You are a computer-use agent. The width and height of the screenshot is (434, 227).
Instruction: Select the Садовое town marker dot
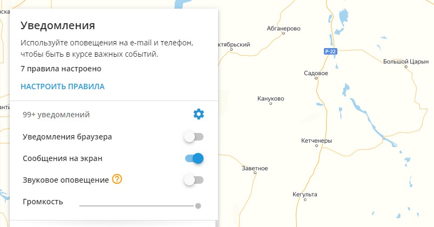316,78
